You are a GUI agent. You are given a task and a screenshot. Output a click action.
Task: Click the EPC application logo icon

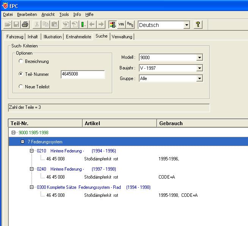pyautogui.click(x=5, y=6)
